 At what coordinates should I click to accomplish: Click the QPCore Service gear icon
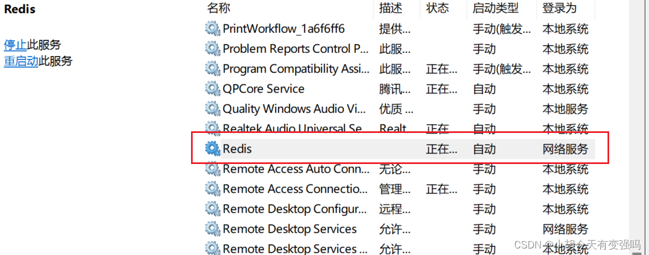tap(212, 89)
